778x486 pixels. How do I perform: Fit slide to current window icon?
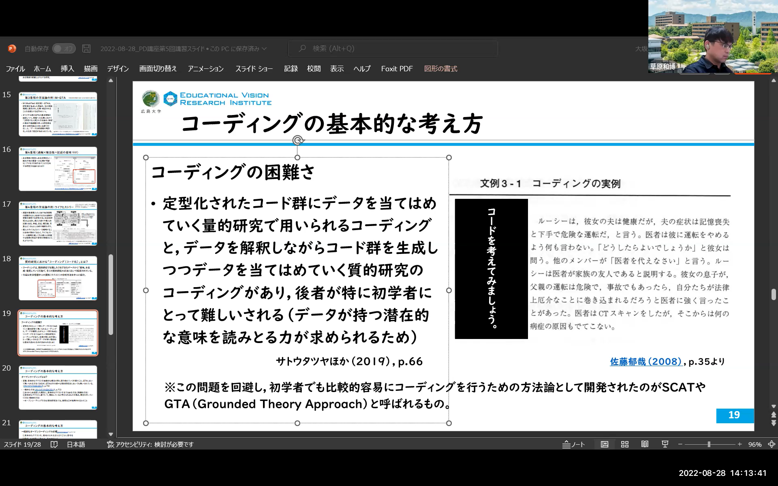pos(772,444)
